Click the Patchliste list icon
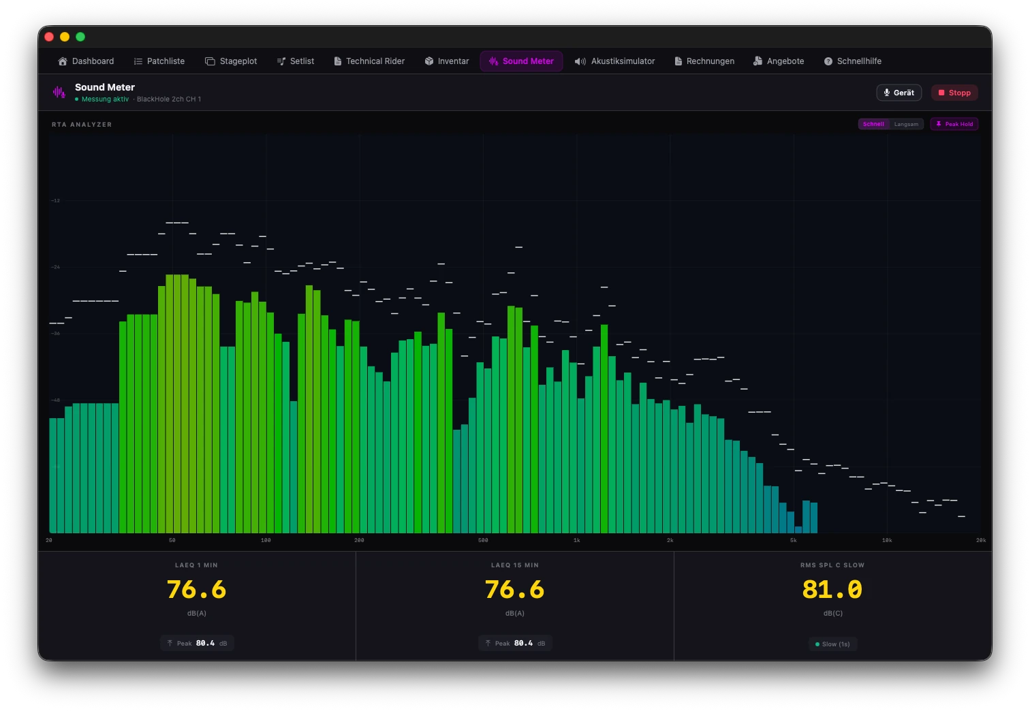 coord(138,61)
